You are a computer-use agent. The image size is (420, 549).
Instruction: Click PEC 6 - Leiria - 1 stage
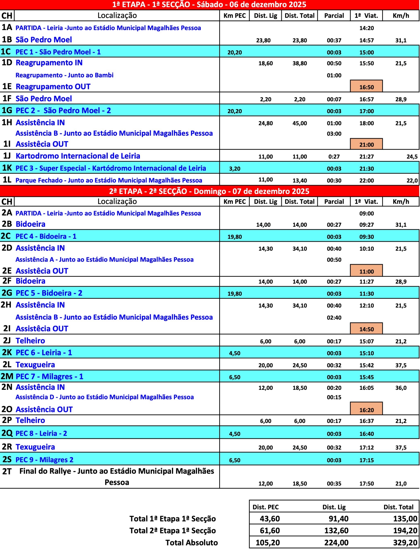coord(44,353)
